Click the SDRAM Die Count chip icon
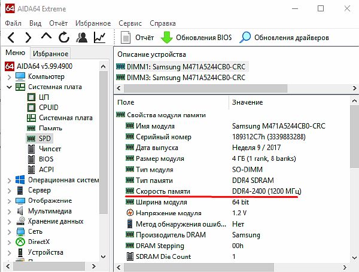The height and width of the screenshot is (272, 359). 130,256
